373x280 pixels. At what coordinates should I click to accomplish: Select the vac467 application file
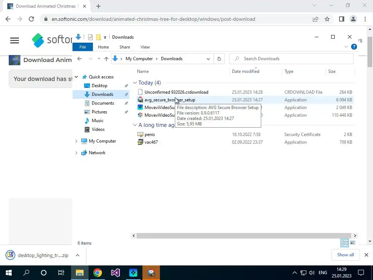(x=151, y=142)
